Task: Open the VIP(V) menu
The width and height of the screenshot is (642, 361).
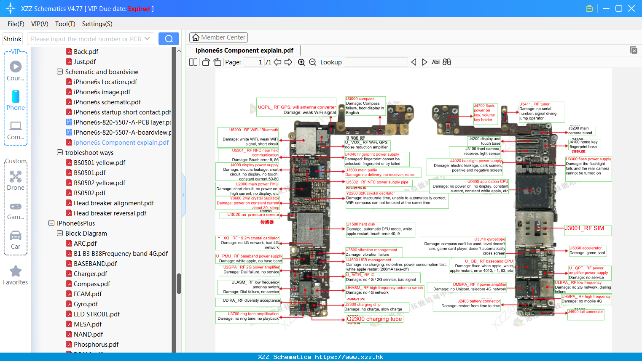Action: point(40,24)
